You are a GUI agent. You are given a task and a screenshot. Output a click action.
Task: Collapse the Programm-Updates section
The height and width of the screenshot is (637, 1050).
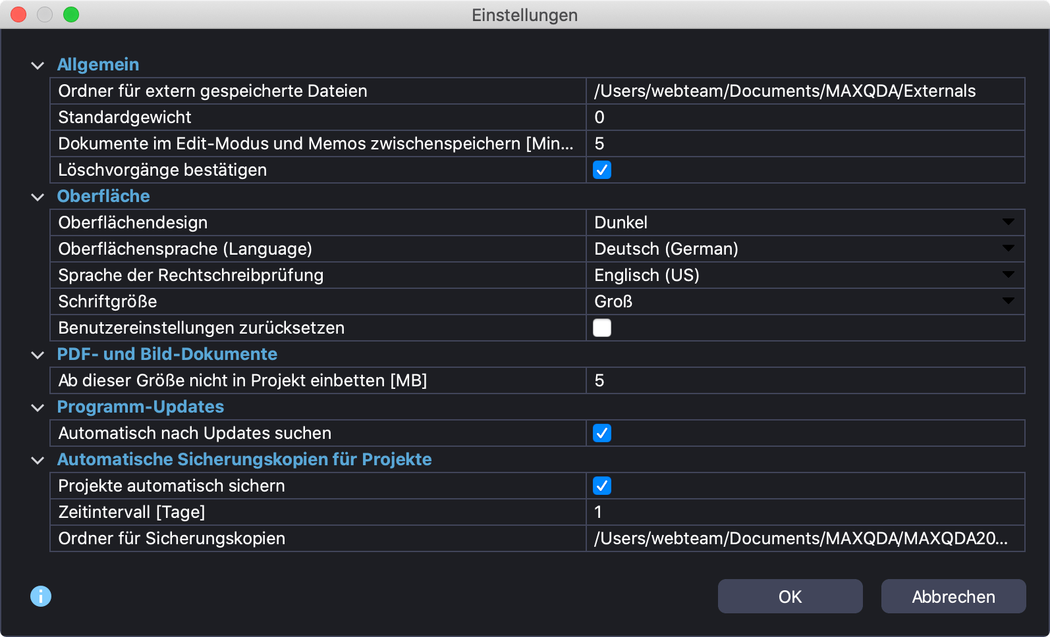(38, 407)
